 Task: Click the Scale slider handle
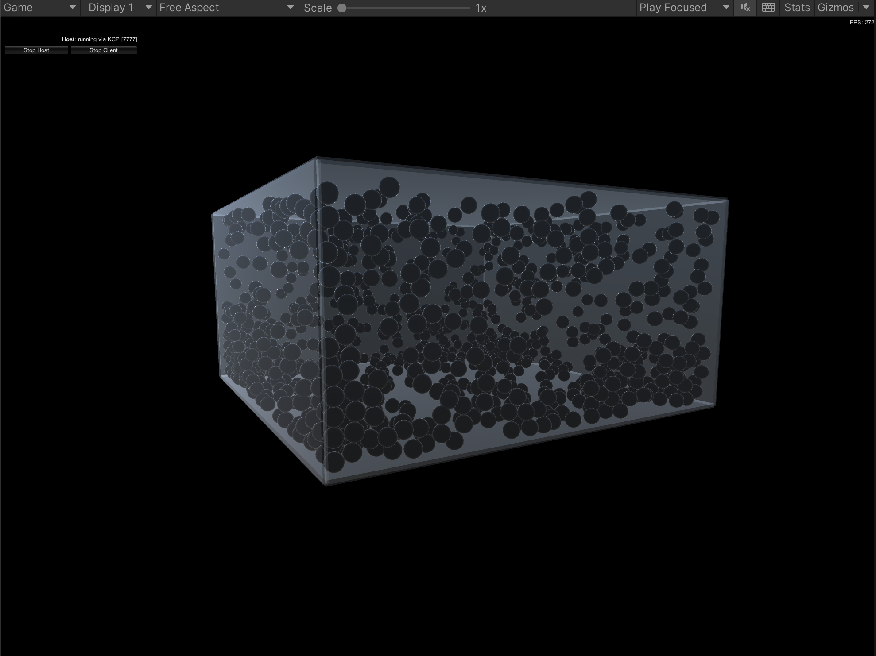(x=342, y=8)
